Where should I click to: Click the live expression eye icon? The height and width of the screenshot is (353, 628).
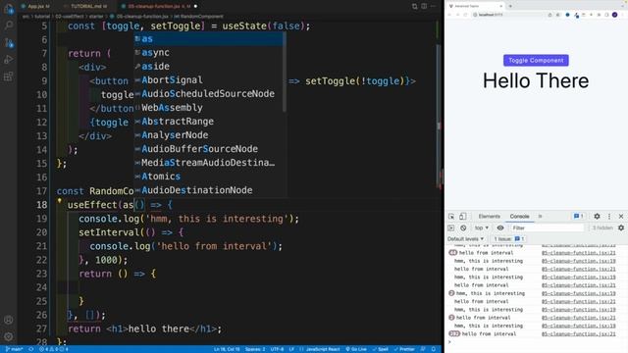tap(500, 227)
